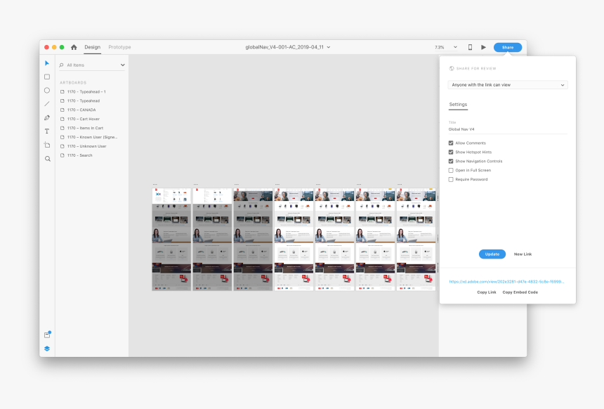Enable Require Password checkbox
The width and height of the screenshot is (604, 409).
tap(451, 179)
